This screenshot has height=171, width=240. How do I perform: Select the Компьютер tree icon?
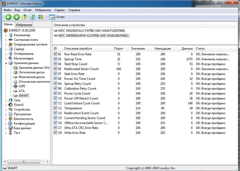[x=11, y=35]
